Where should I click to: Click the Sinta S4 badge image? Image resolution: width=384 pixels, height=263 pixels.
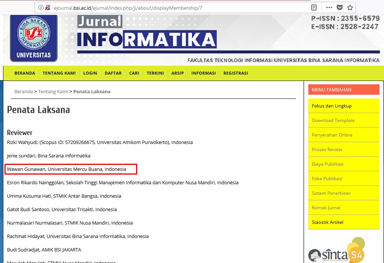(x=336, y=250)
